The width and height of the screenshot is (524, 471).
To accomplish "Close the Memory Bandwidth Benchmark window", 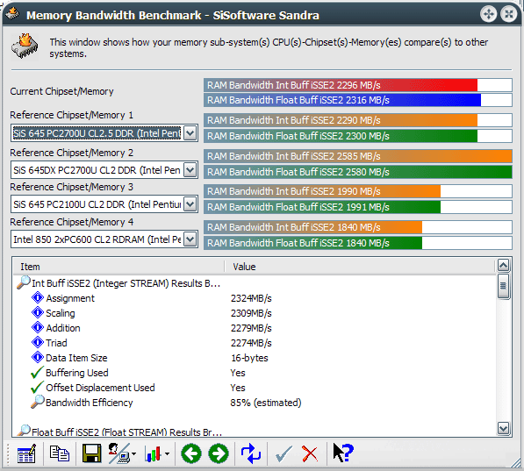I will pos(509,14).
